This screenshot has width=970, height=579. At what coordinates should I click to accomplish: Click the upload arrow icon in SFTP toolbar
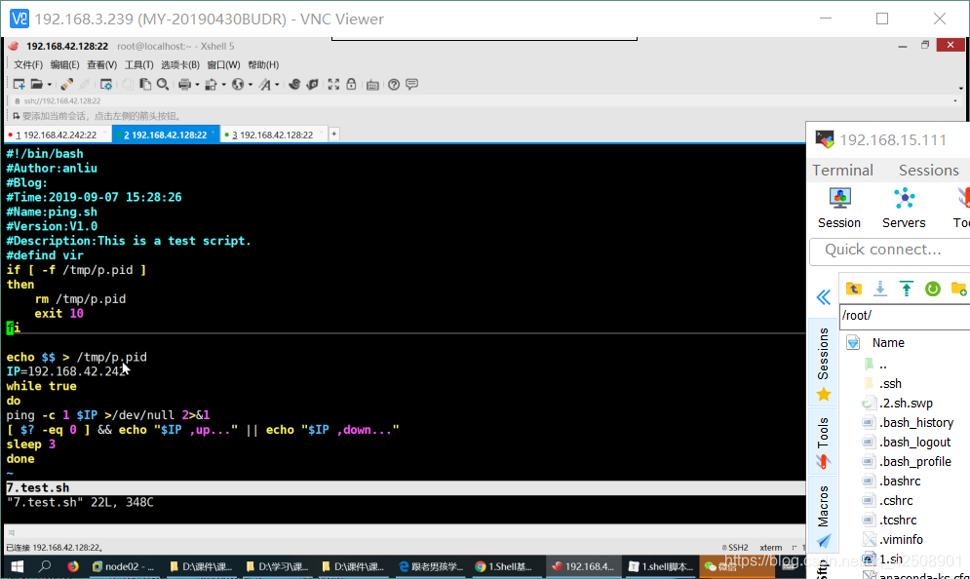(907, 289)
